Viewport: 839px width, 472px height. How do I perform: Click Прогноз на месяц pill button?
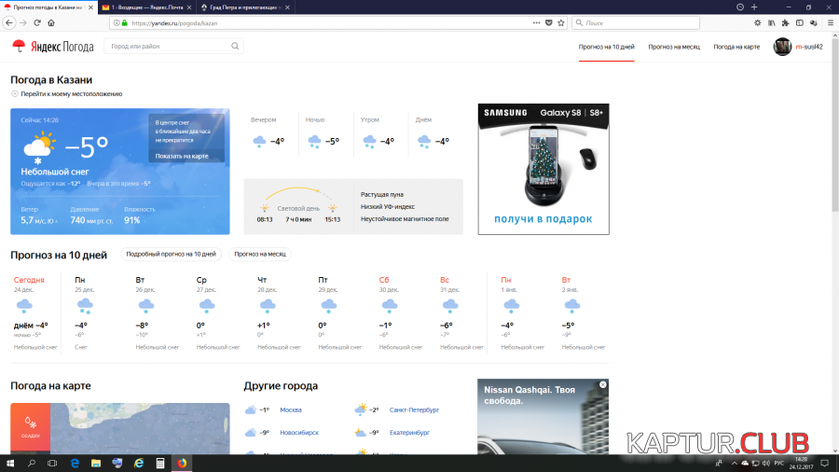260,255
